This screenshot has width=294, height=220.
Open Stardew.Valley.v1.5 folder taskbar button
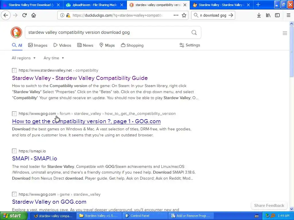[99, 216]
